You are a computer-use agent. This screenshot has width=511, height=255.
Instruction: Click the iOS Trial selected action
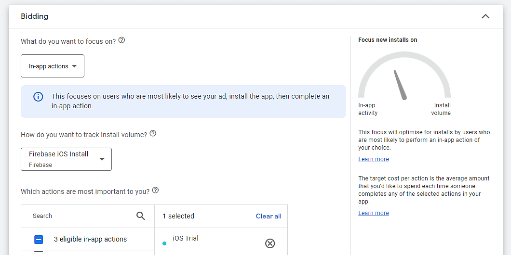pyautogui.click(x=186, y=239)
